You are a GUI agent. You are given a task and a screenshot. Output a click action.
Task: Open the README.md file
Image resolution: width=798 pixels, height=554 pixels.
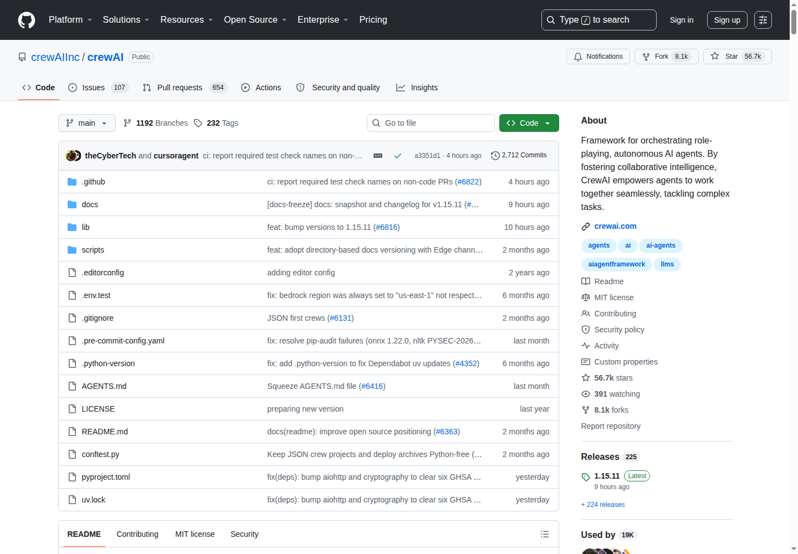pyautogui.click(x=105, y=432)
